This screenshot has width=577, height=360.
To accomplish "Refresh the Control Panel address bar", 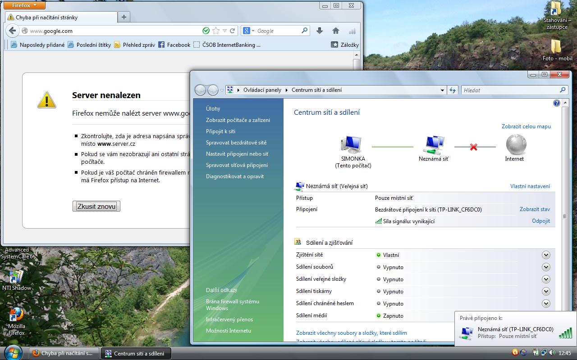I will (453, 90).
